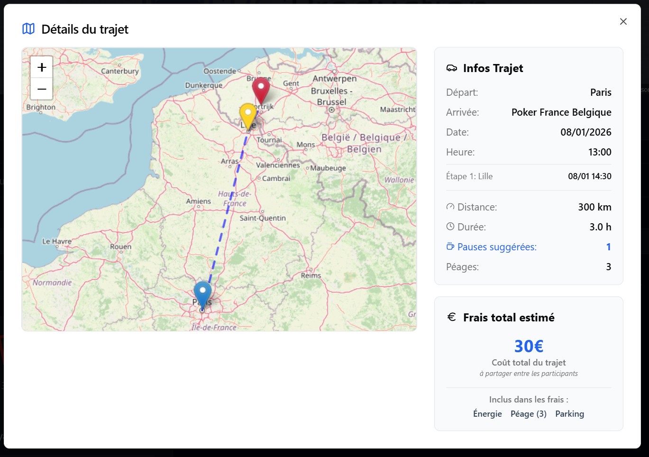Click the Énergie included fee label
The image size is (649, 457).
487,414
